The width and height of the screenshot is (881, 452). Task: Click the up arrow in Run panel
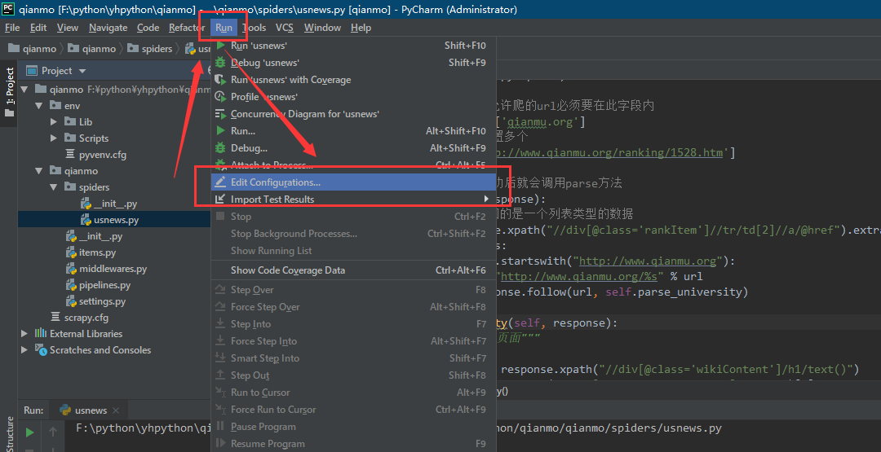pos(53,432)
